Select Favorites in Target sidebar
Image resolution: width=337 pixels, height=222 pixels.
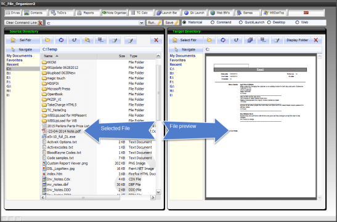click(177, 60)
